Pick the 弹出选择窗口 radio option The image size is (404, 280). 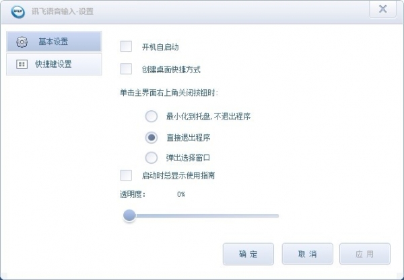[151, 158]
